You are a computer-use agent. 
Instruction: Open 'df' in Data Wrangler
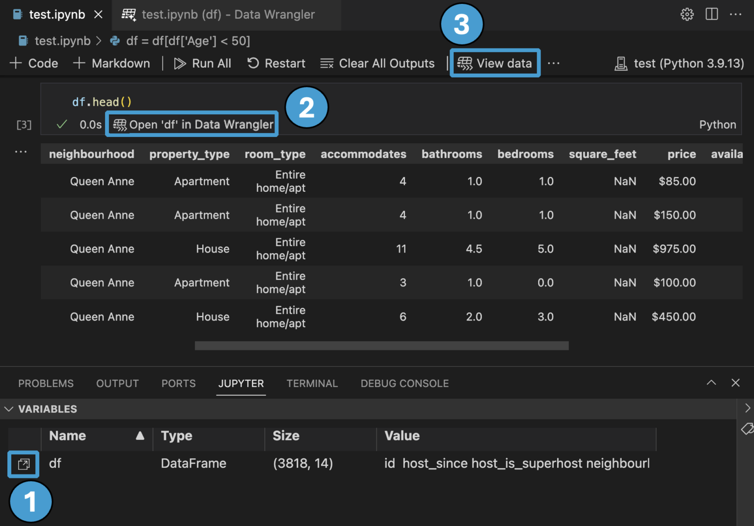point(191,124)
